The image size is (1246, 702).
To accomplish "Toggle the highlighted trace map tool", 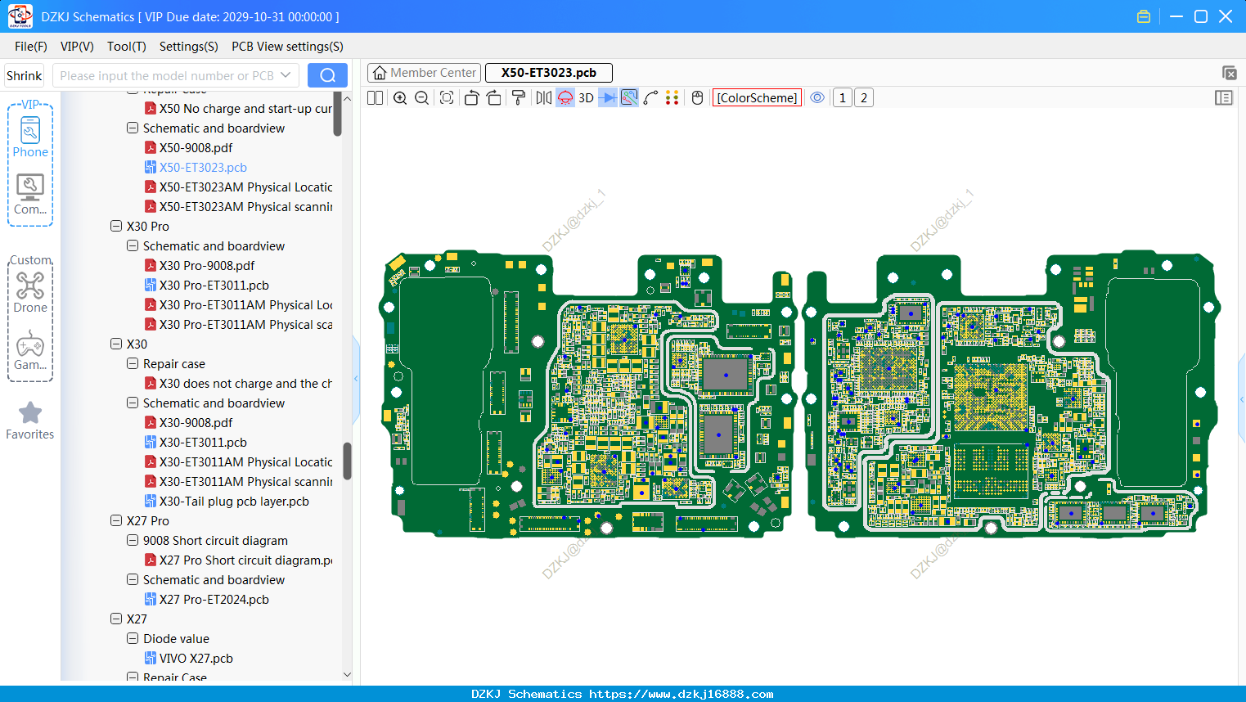I will pyautogui.click(x=629, y=98).
